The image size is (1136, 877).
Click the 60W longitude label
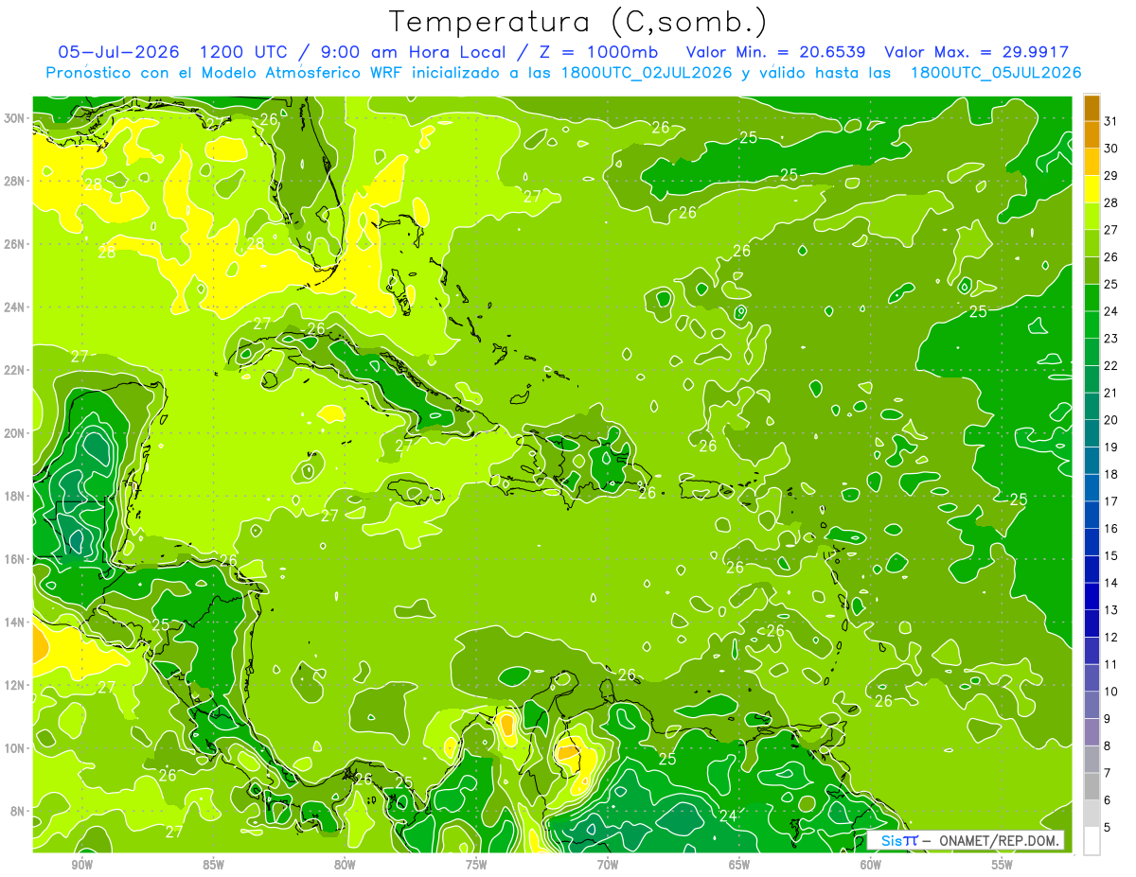coord(871,865)
